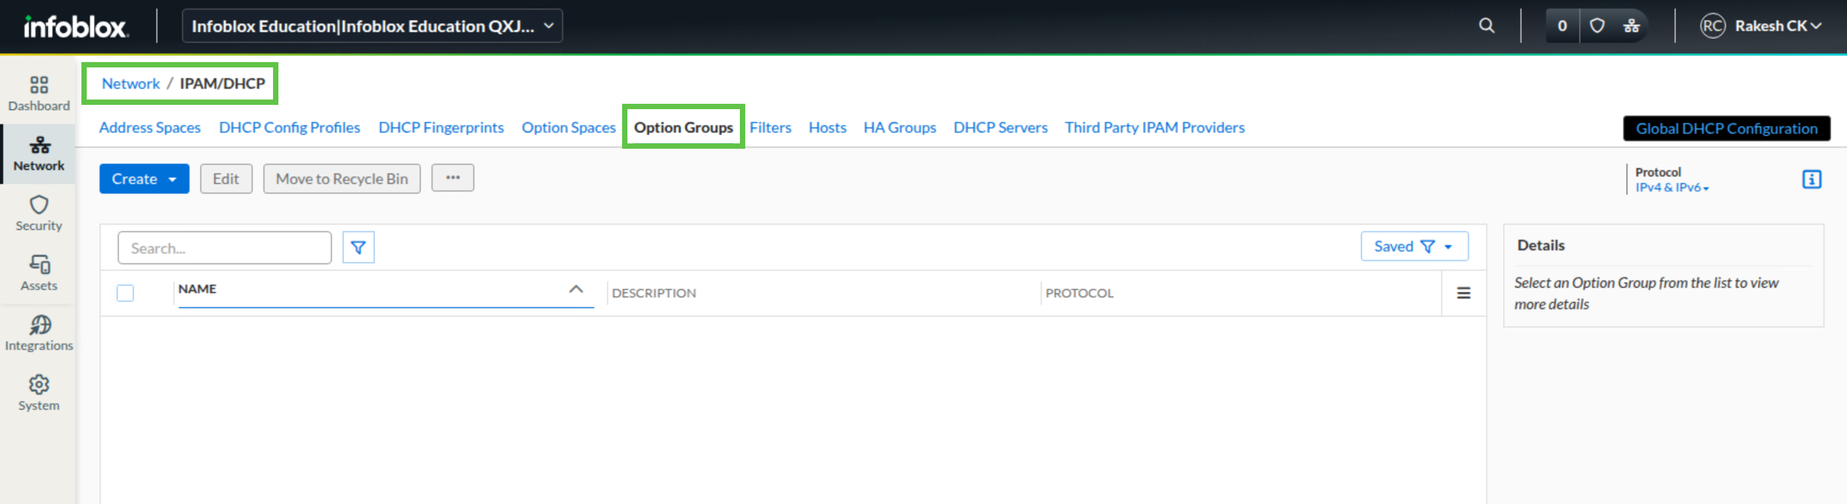
Task: Click the IPAM/DHCP breadcrumb text
Action: click(222, 83)
